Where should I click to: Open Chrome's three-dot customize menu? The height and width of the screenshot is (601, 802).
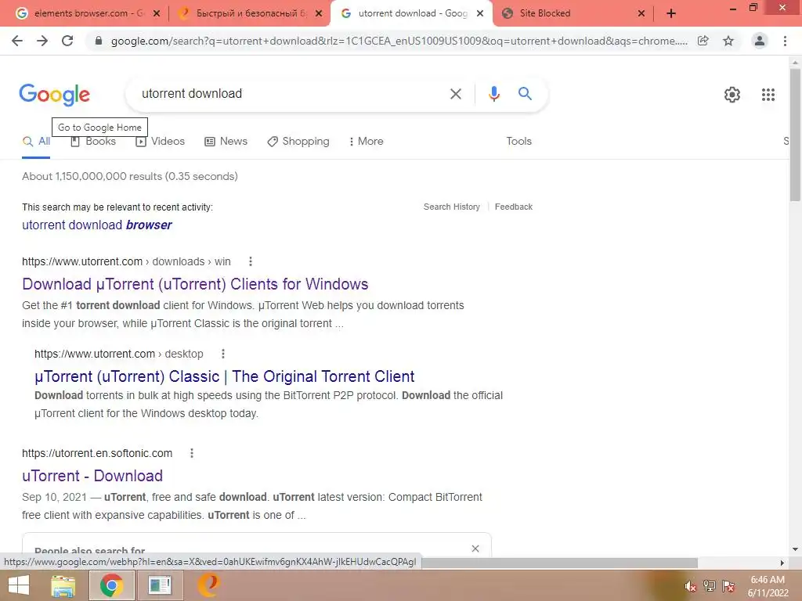(785, 41)
